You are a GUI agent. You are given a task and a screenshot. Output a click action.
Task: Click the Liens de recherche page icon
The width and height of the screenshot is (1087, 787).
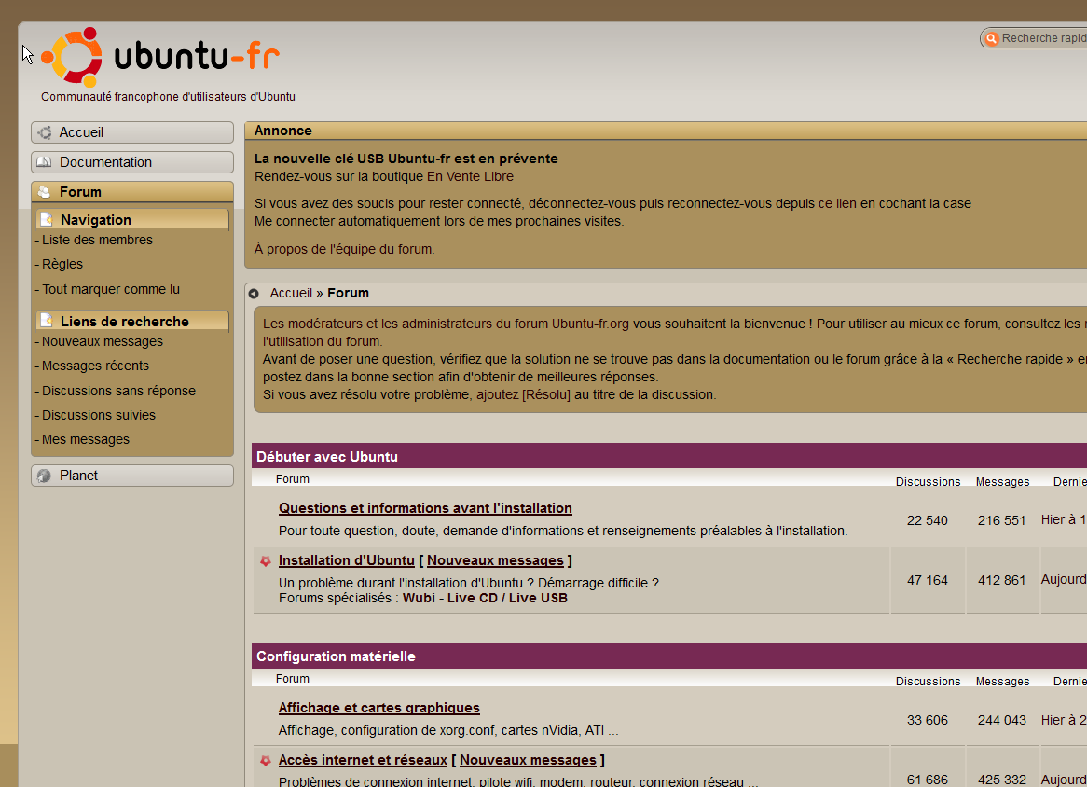(47, 321)
